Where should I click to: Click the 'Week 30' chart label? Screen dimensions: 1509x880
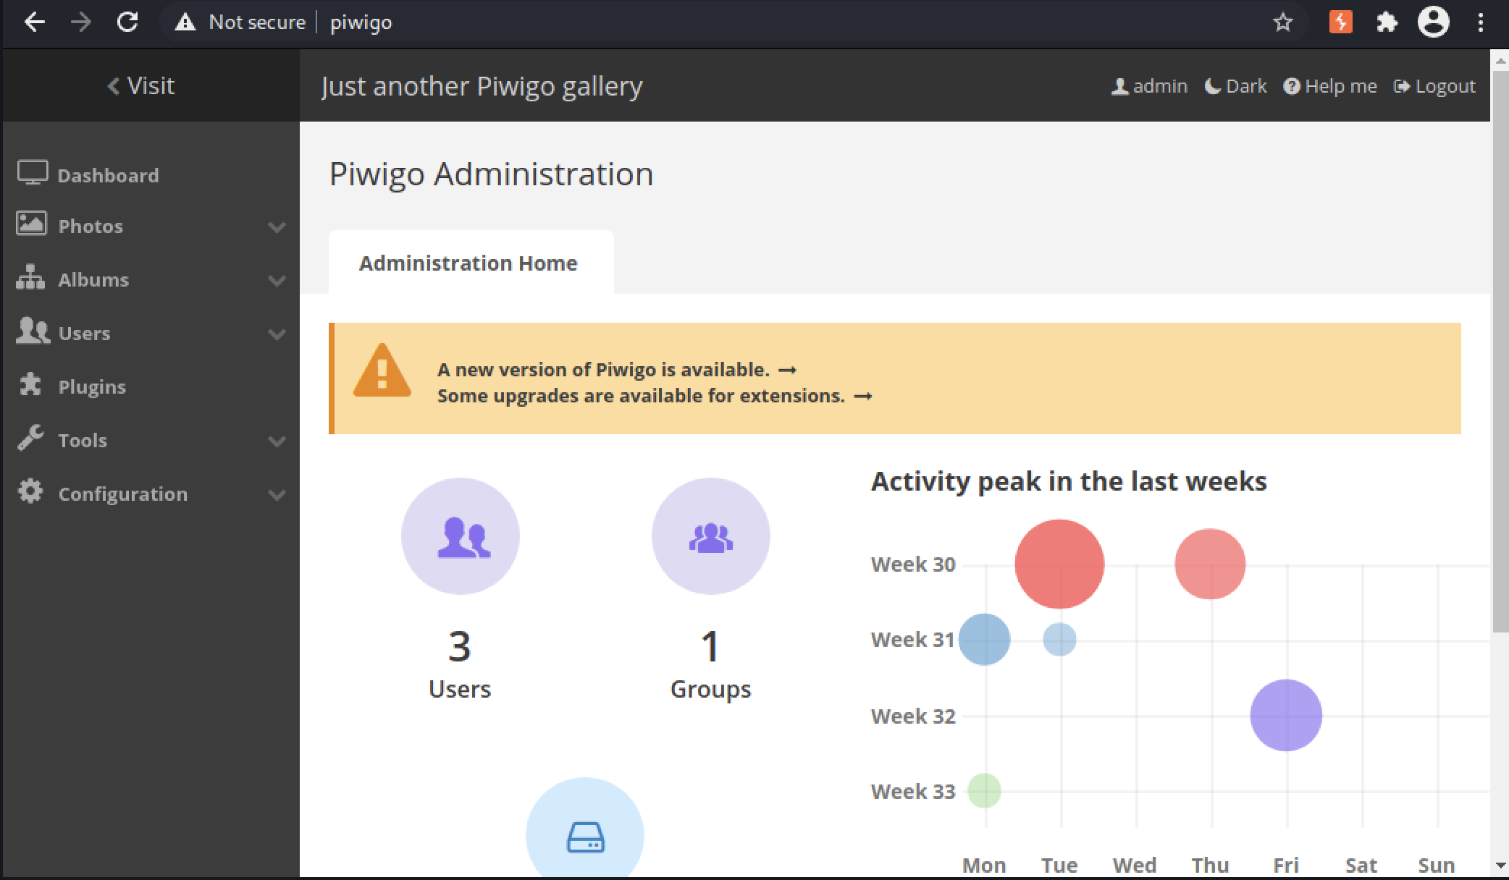[x=913, y=564]
